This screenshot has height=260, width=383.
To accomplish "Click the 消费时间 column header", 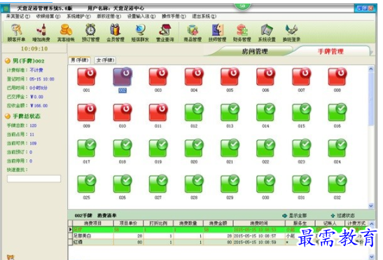I will (x=259, y=223).
